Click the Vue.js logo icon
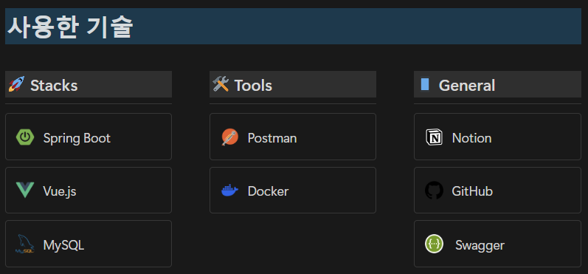This screenshot has height=274, width=588. click(25, 191)
